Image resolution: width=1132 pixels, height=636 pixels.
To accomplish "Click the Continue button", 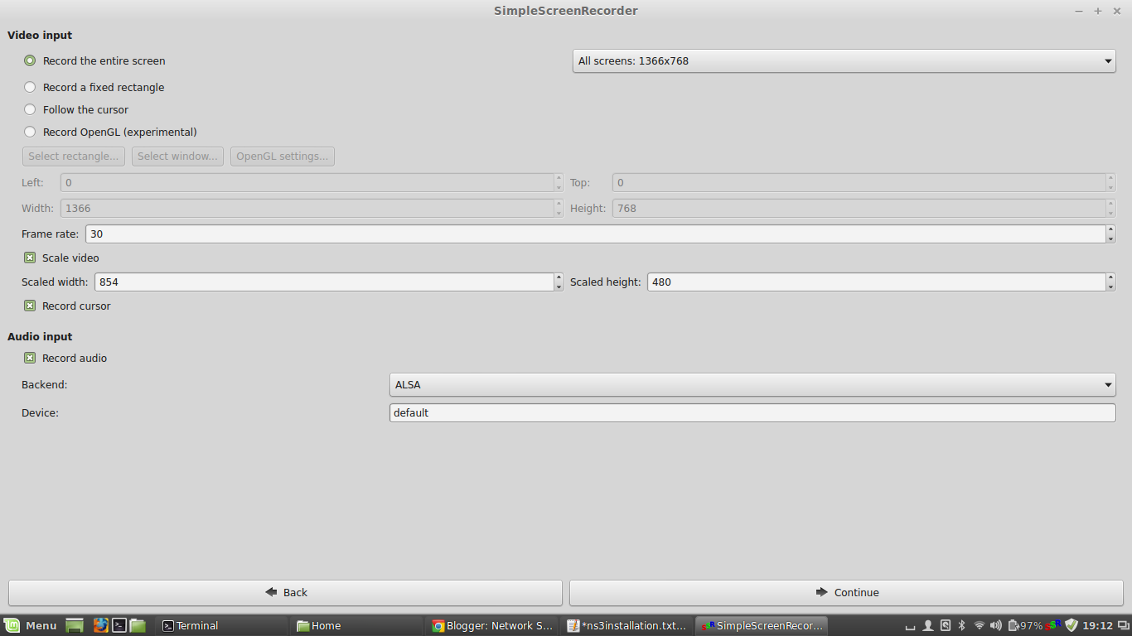I will (847, 592).
